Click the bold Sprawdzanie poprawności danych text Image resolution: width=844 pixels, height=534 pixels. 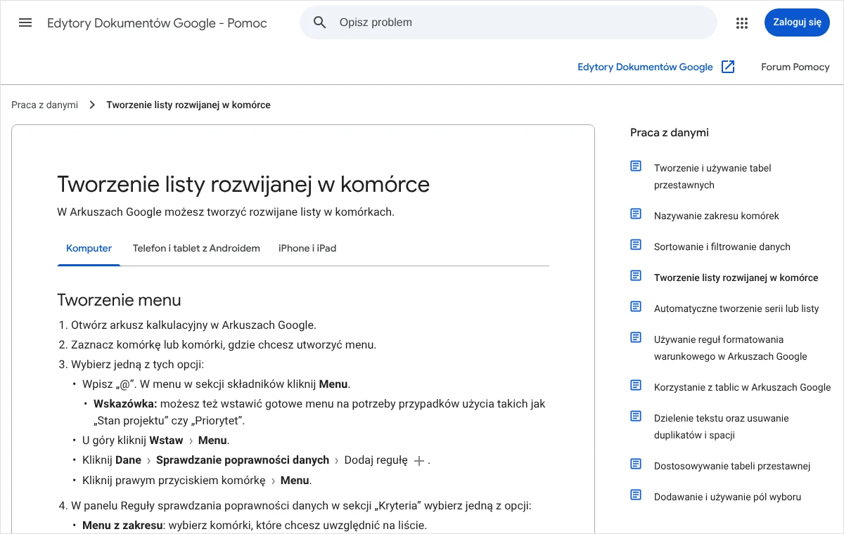coord(243,460)
